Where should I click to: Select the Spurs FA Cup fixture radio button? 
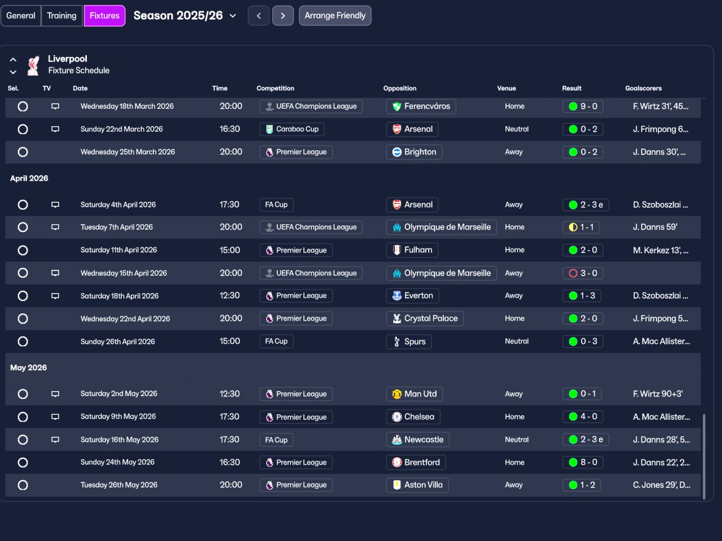(x=23, y=342)
